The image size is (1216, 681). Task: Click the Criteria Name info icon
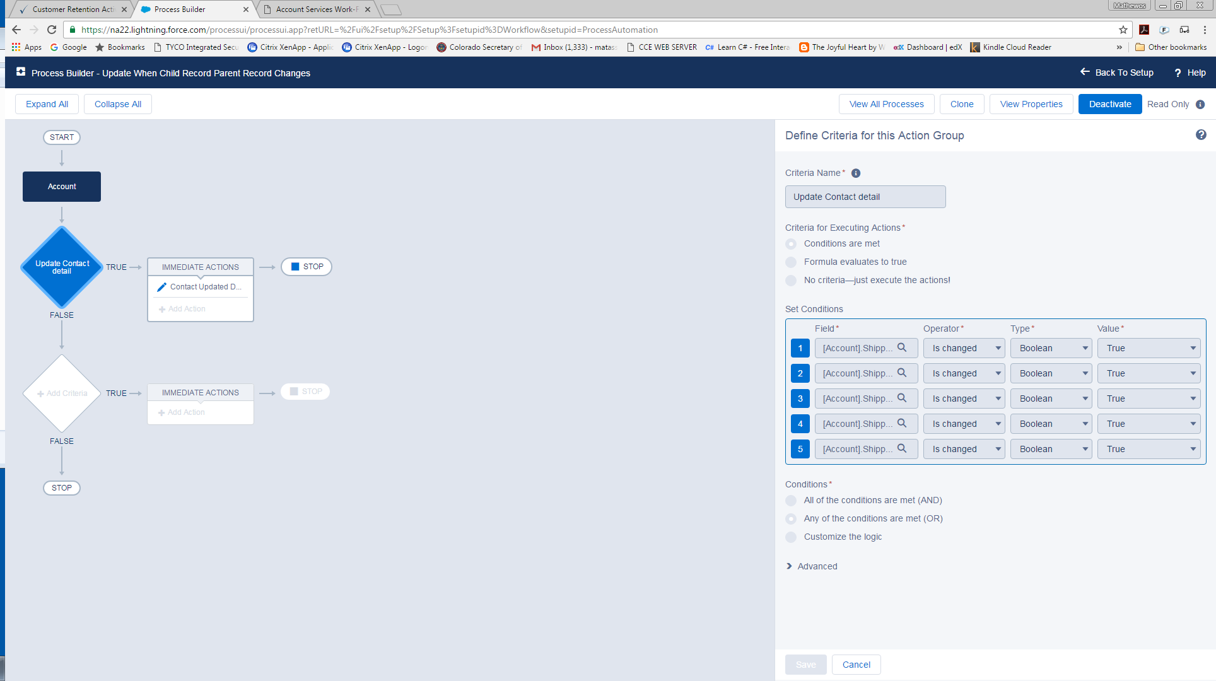(856, 173)
